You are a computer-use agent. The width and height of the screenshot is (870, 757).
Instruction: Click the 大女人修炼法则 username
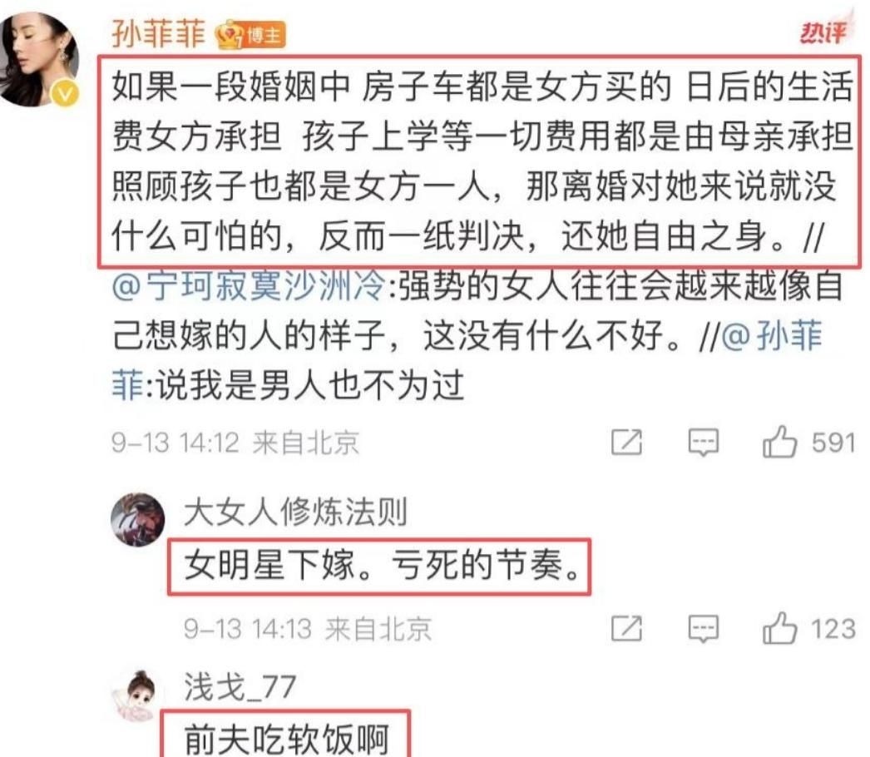(x=296, y=512)
